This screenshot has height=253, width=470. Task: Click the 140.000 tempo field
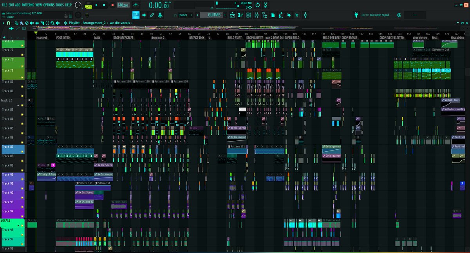123,5
